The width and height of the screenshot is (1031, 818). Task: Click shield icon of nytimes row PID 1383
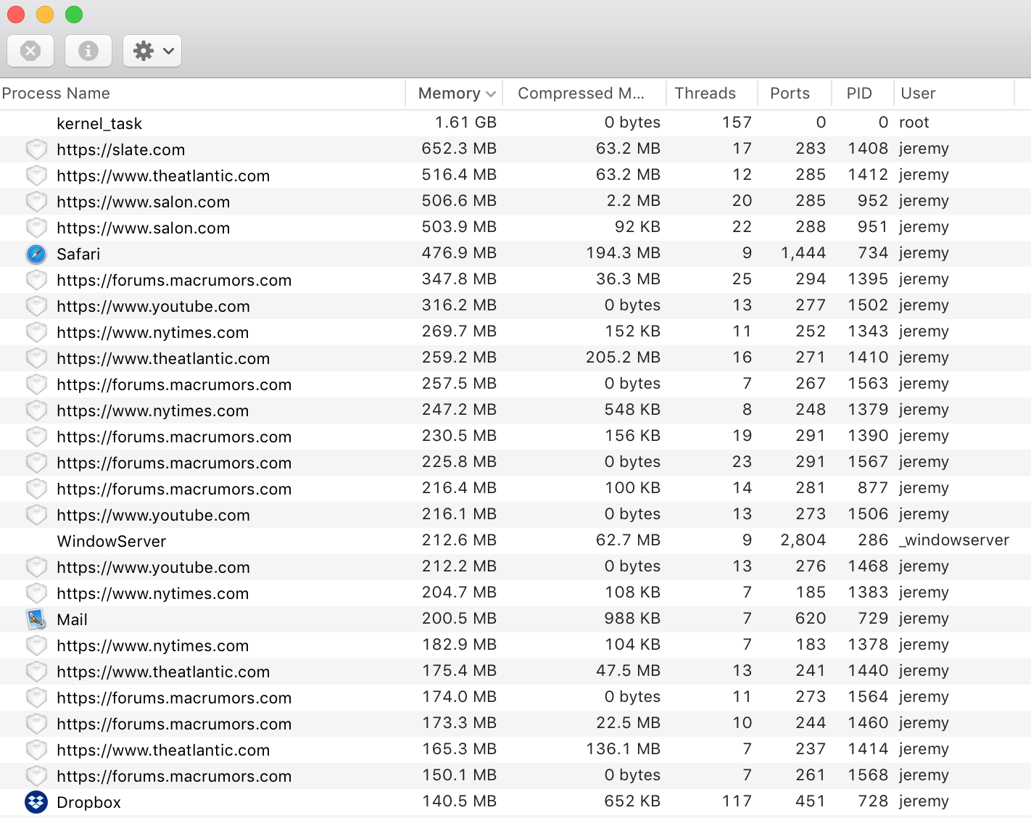click(x=36, y=593)
